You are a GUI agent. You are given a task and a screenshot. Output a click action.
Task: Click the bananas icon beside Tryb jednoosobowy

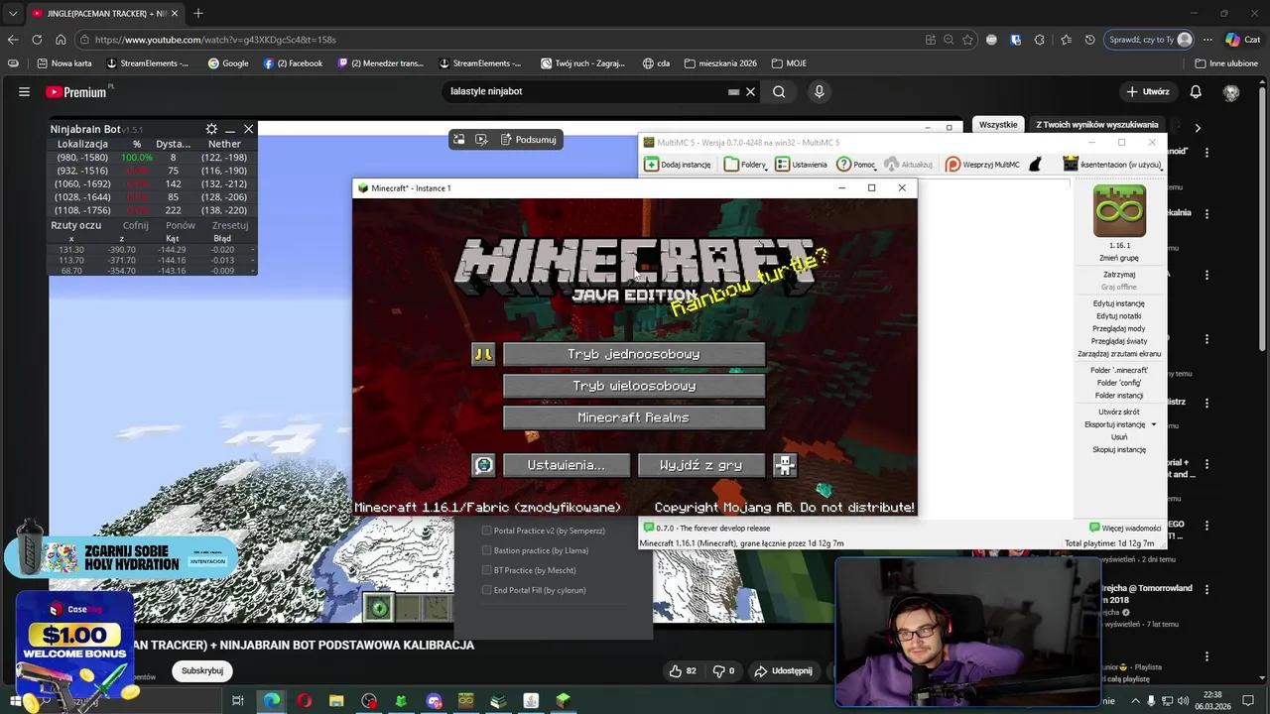pos(483,354)
